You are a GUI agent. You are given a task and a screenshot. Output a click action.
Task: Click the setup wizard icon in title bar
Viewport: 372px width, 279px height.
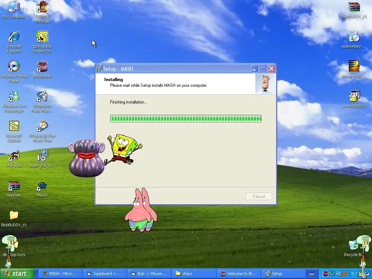(x=99, y=69)
